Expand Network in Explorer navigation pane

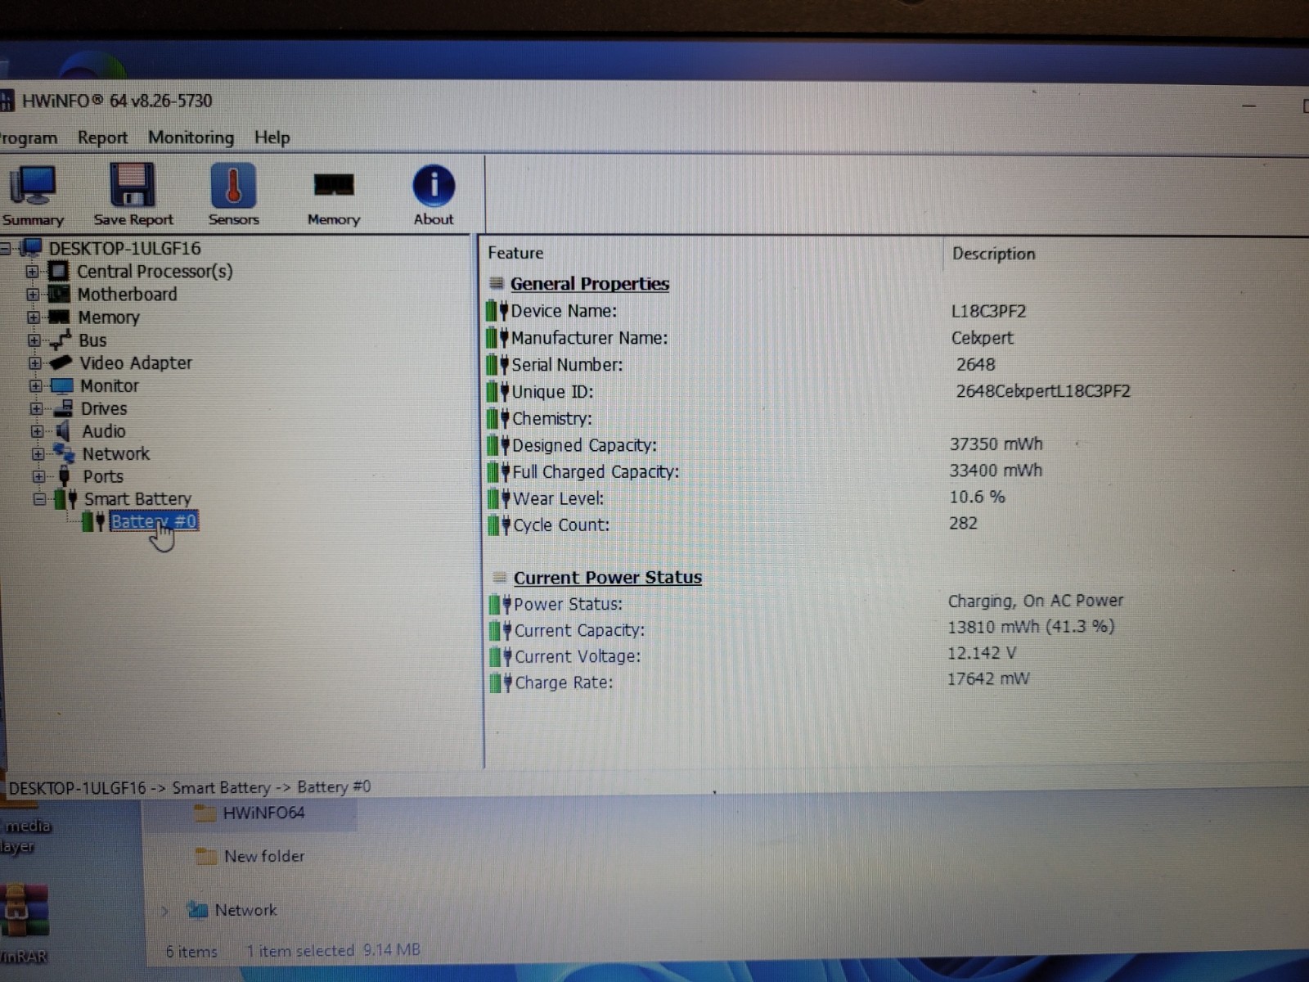[x=165, y=911]
